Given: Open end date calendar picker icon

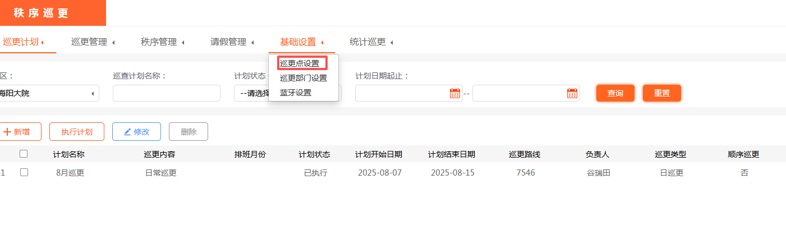Looking at the screenshot, I should click(572, 93).
